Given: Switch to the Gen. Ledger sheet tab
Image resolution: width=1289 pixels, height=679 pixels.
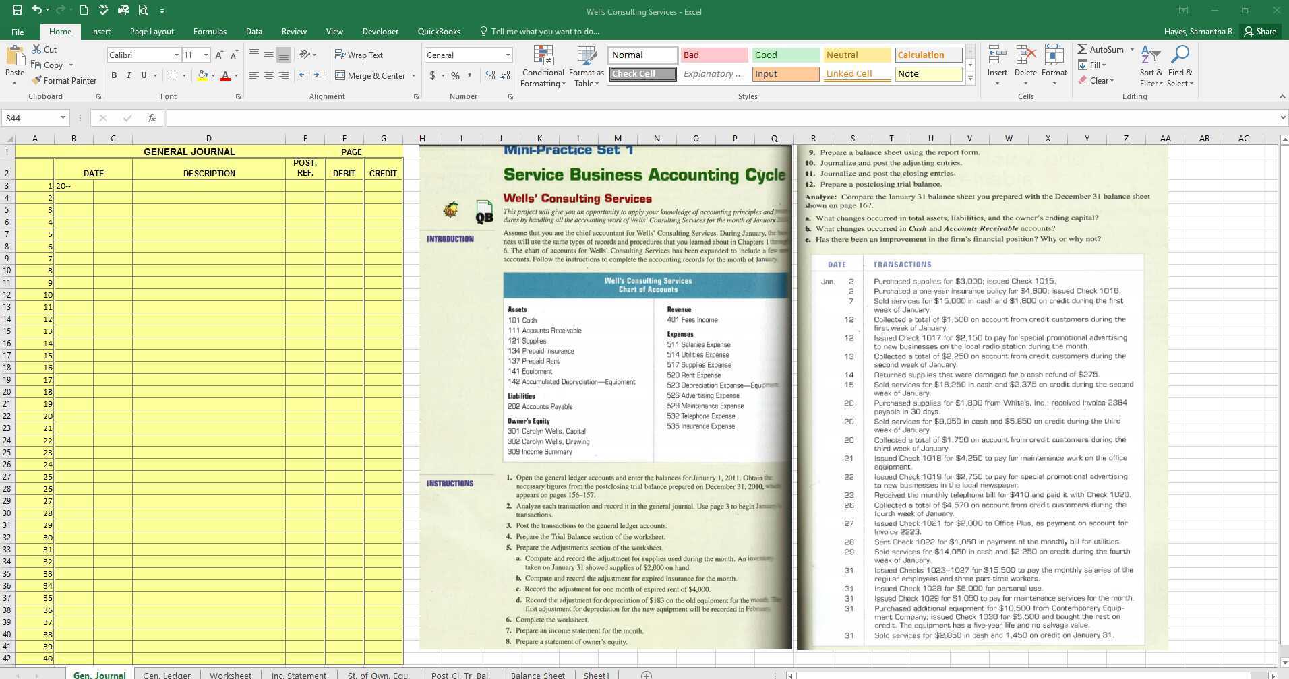Looking at the screenshot, I should pos(167,674).
